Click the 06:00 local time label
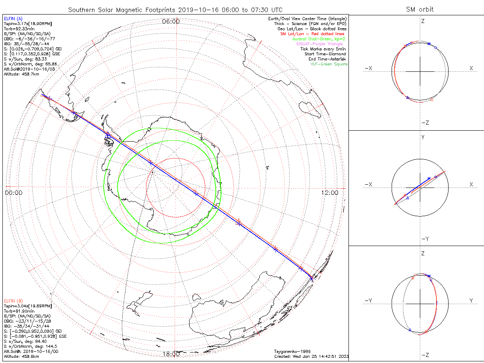This screenshot has width=484, height=363. point(171,21)
